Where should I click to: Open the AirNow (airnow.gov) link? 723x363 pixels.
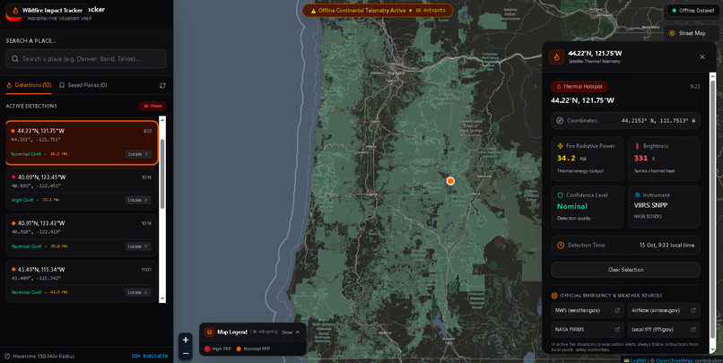[x=664, y=310]
